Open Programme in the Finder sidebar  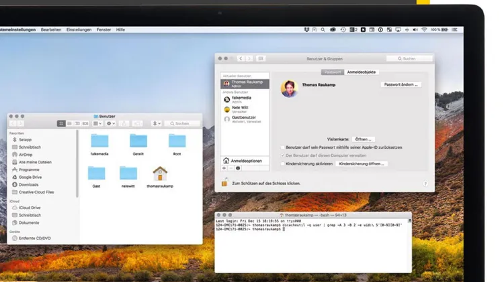29,169
